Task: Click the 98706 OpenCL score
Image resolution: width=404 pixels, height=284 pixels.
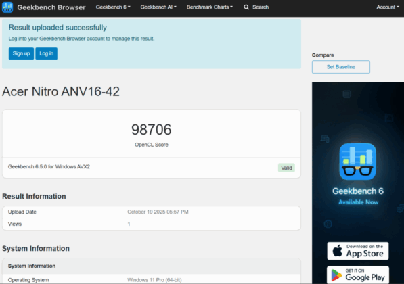Action: [151, 130]
